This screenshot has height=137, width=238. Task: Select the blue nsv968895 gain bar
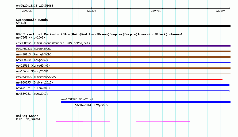point(123,85)
